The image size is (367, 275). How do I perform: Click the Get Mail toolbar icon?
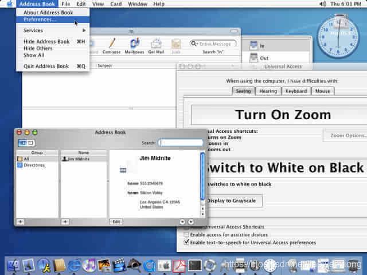point(156,44)
